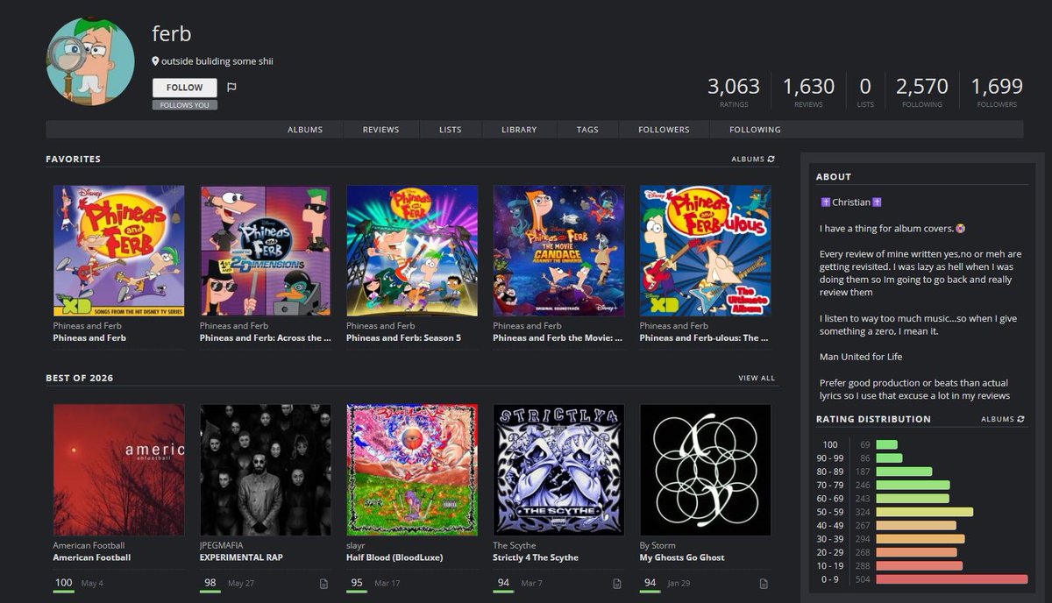
Task: Open the Tags tab
Action: pyautogui.click(x=587, y=130)
